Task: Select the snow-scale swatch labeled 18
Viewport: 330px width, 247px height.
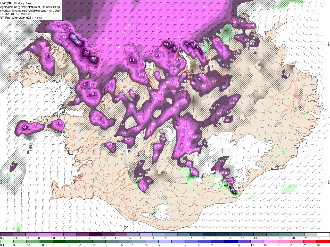Action: [x=285, y=234]
